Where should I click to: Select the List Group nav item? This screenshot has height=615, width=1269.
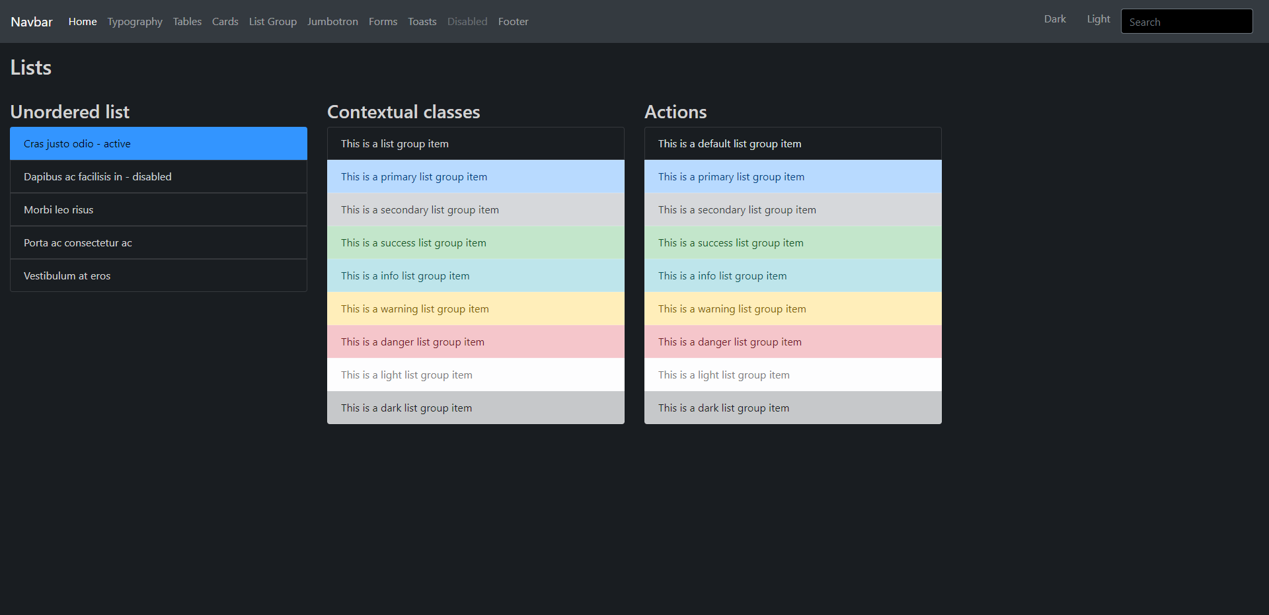tap(273, 22)
